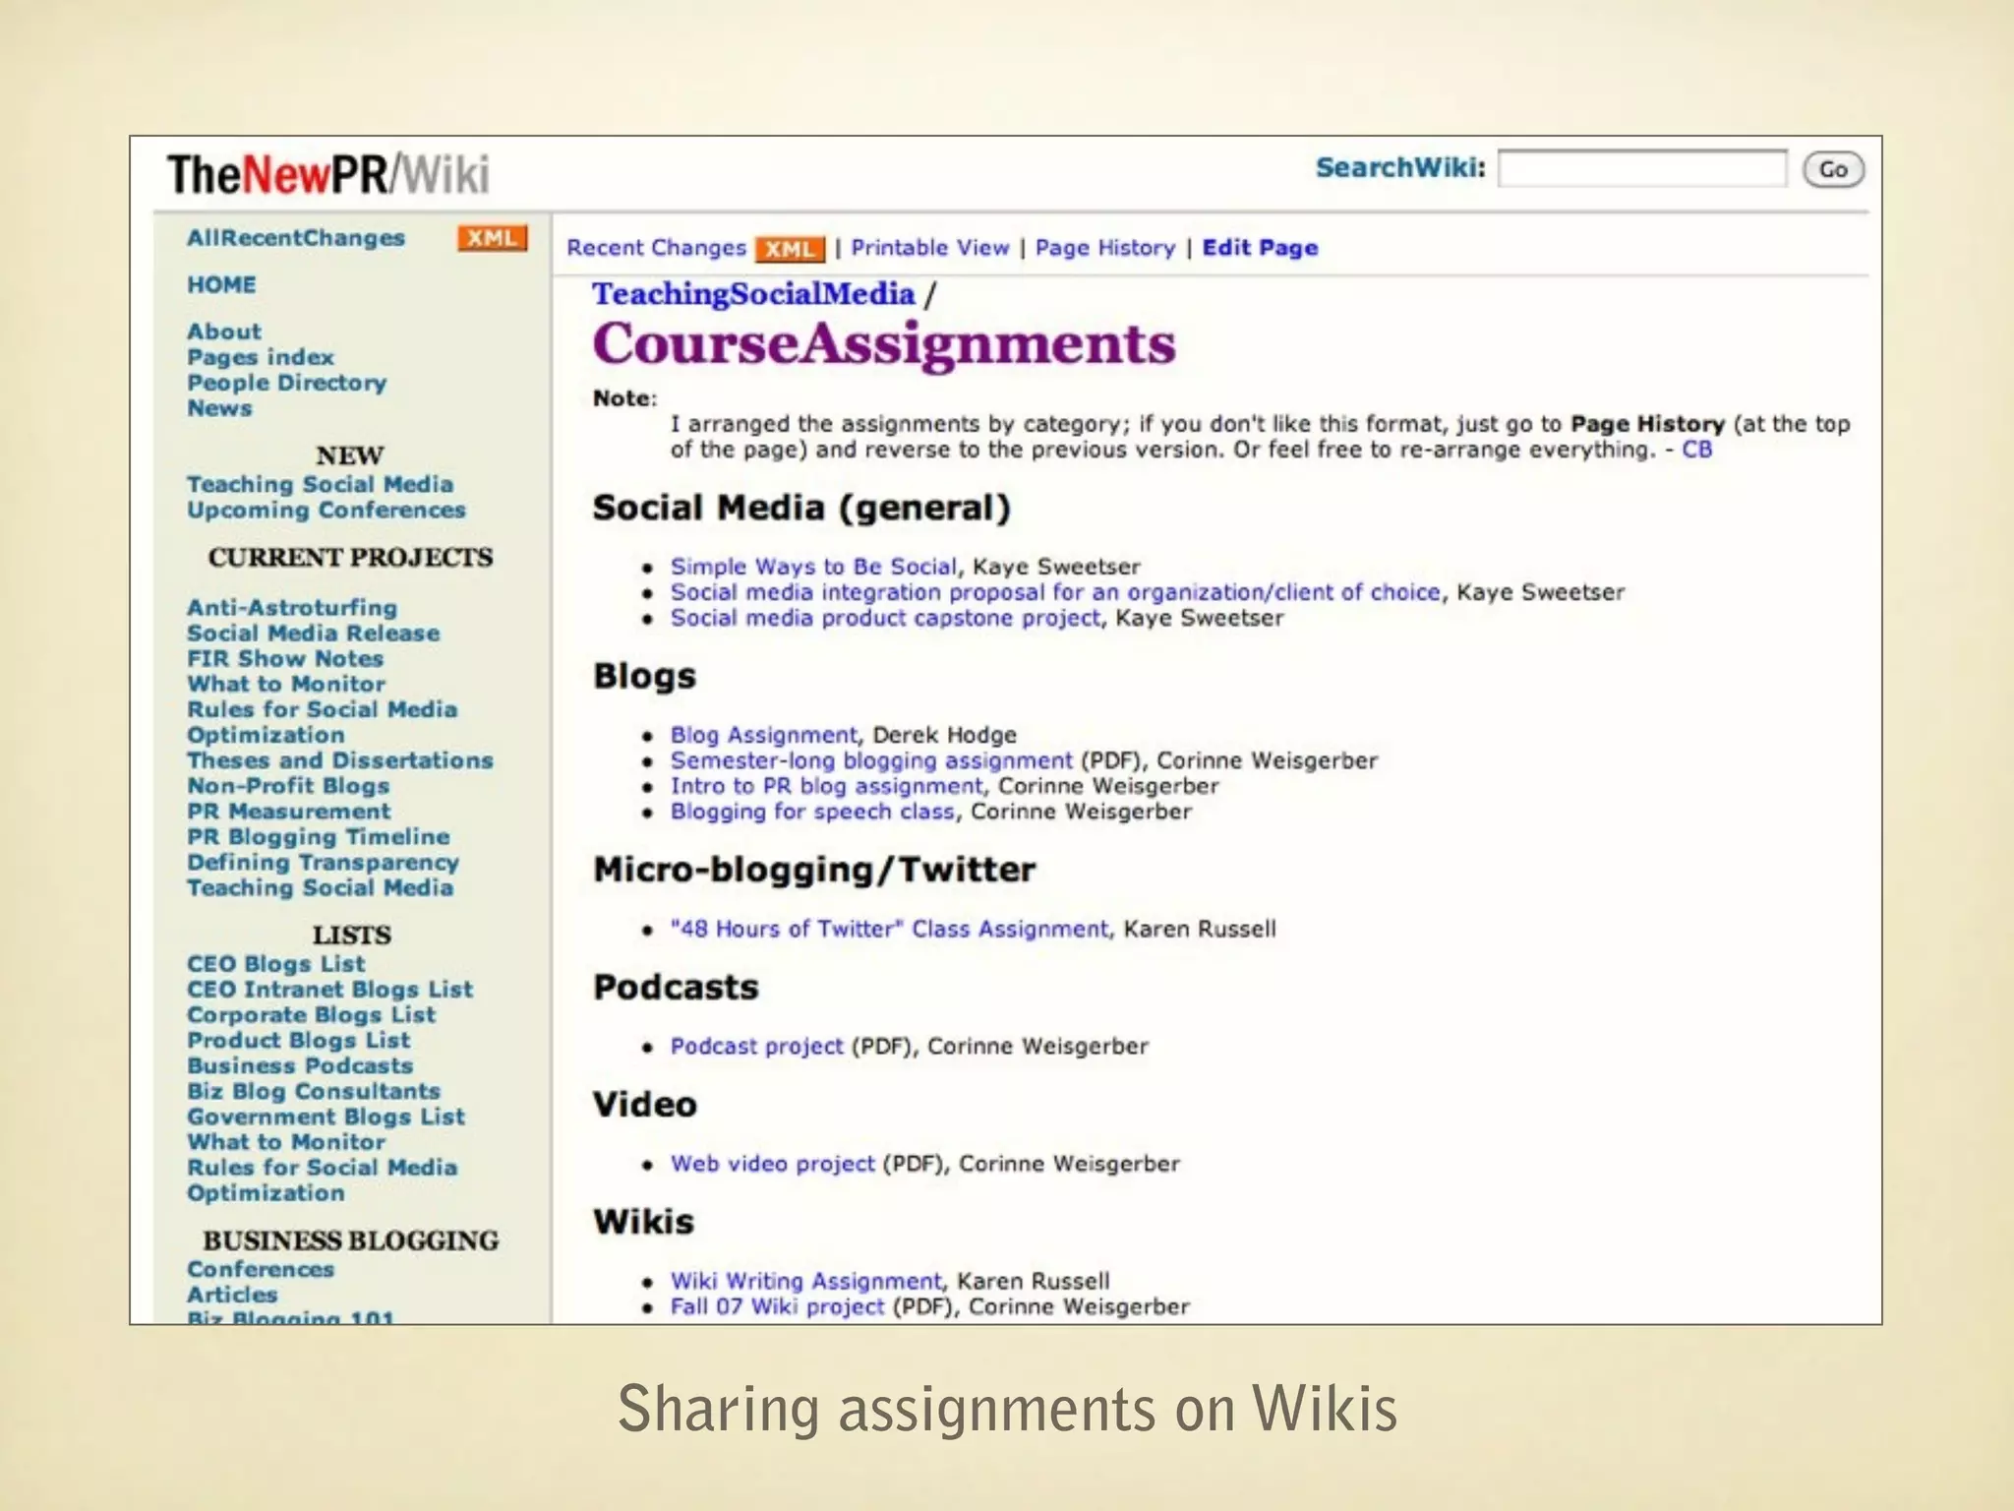Open the Podcast project PDF link
This screenshot has width=2014, height=1511.
click(756, 1047)
